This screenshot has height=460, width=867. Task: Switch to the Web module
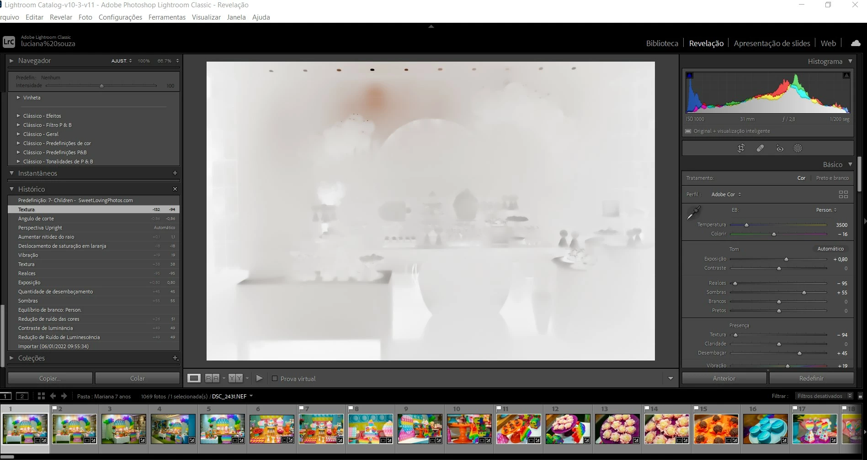(x=828, y=43)
